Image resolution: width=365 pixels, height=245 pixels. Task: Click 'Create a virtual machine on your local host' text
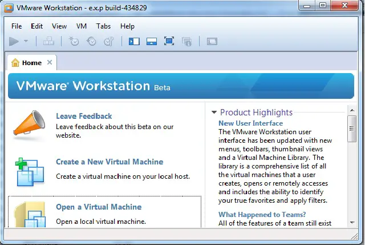pyautogui.click(x=123, y=176)
